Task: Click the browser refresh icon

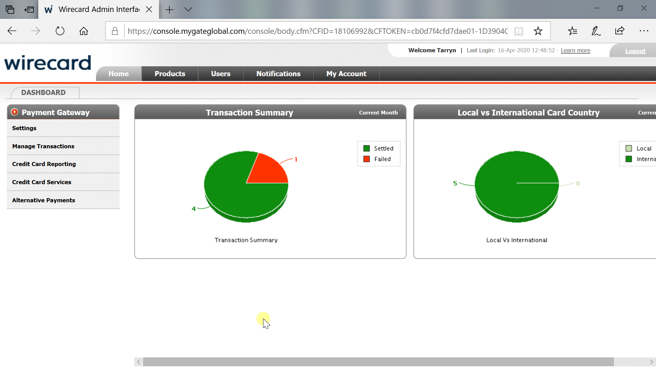Action: coord(60,31)
